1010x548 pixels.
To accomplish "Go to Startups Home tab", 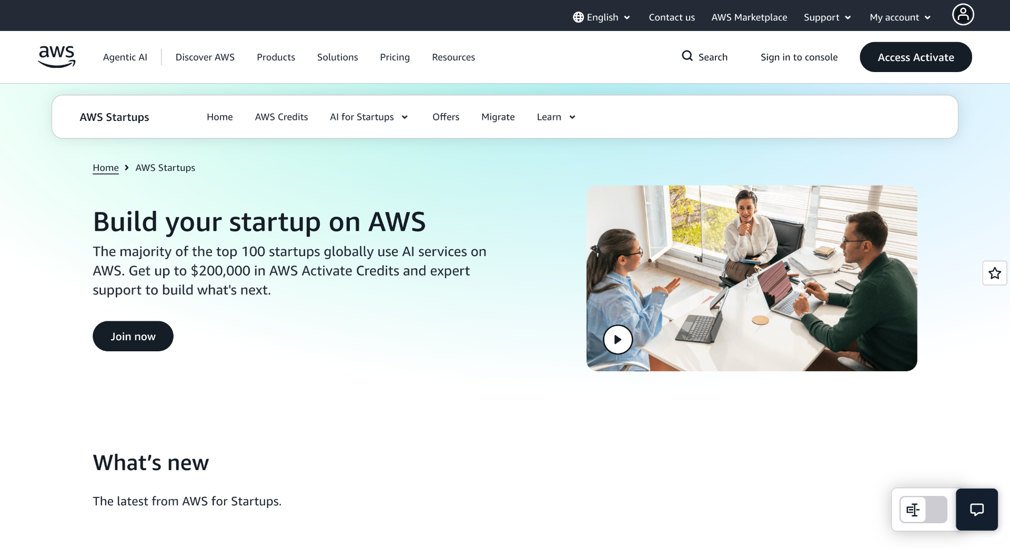I will (219, 117).
